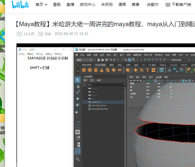Open the 会员购 link

tap(107, 4)
